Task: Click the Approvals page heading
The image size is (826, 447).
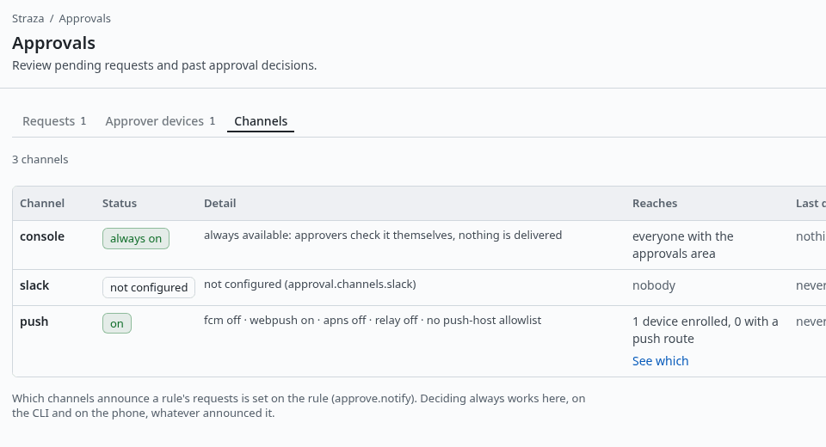Action: click(x=53, y=43)
